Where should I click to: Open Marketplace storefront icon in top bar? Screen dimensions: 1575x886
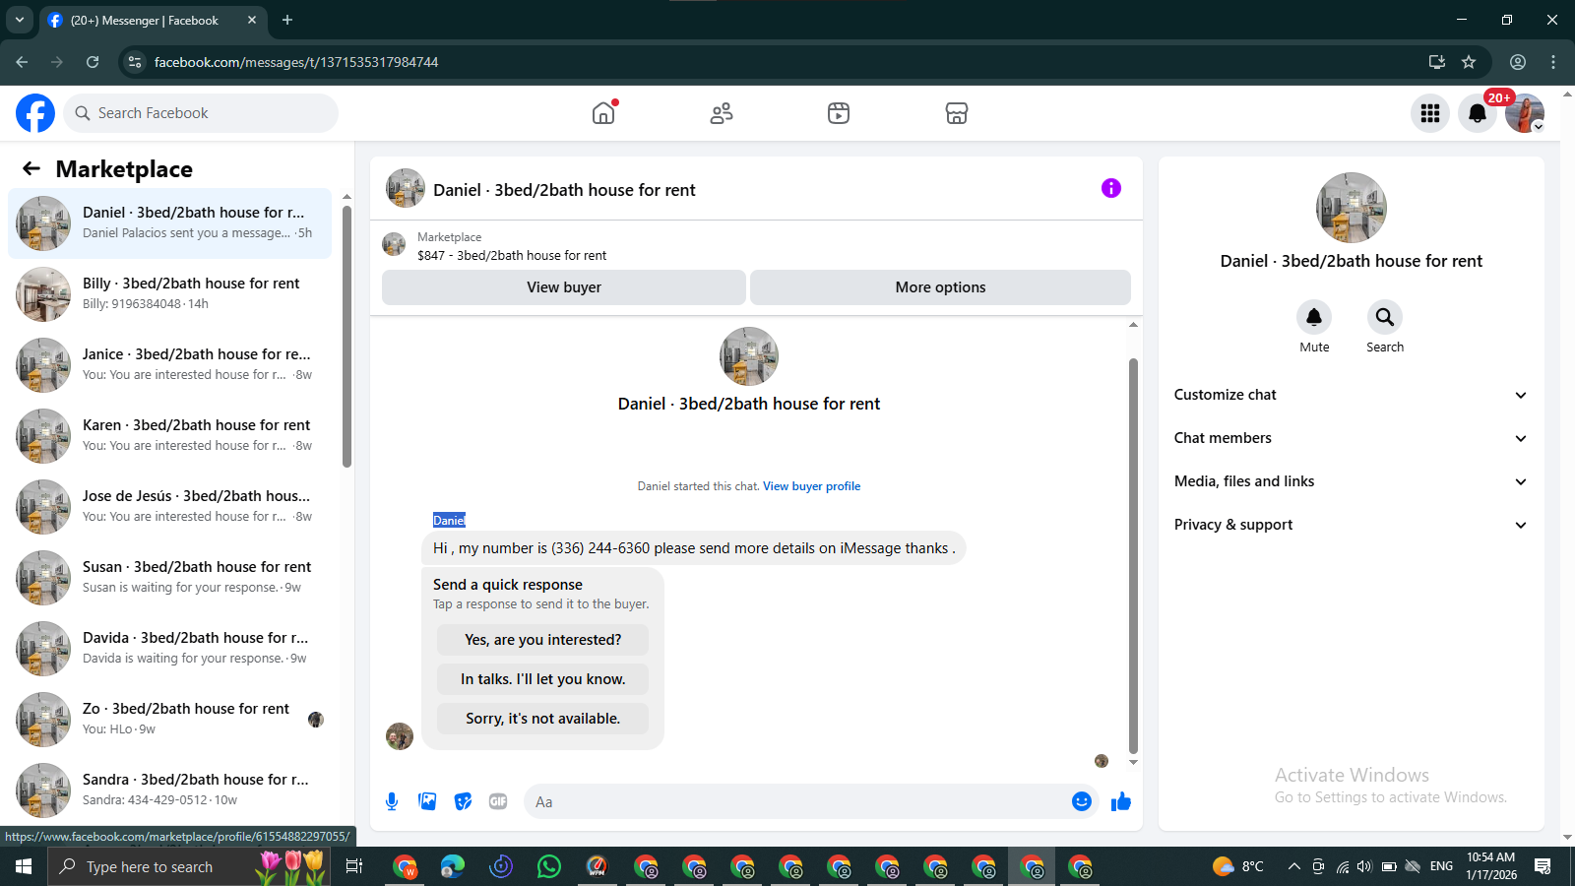(957, 113)
